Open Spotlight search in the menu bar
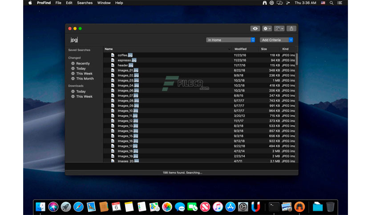Screen dimensions: 372x215 (332, 3)
